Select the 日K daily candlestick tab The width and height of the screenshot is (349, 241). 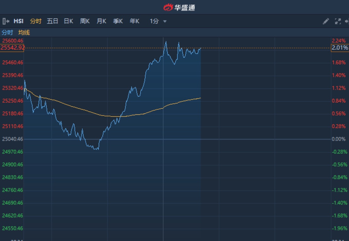pos(68,21)
